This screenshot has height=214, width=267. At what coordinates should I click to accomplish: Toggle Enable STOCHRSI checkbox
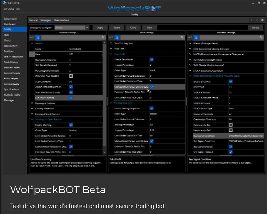tap(231, 81)
